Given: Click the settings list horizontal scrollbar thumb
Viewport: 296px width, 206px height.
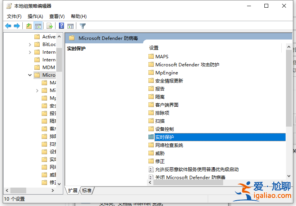Looking at the screenshot, I should pos(188,183).
